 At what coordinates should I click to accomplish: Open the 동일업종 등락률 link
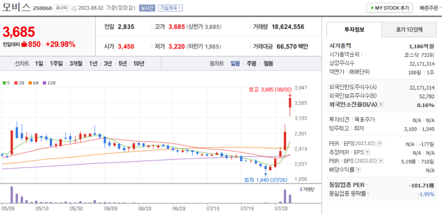coord(350,194)
